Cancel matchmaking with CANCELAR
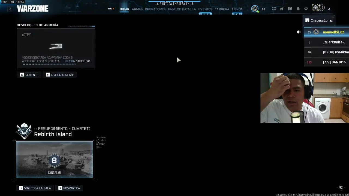Image resolution: width=349 pixels, height=196 pixels. pos(54,173)
